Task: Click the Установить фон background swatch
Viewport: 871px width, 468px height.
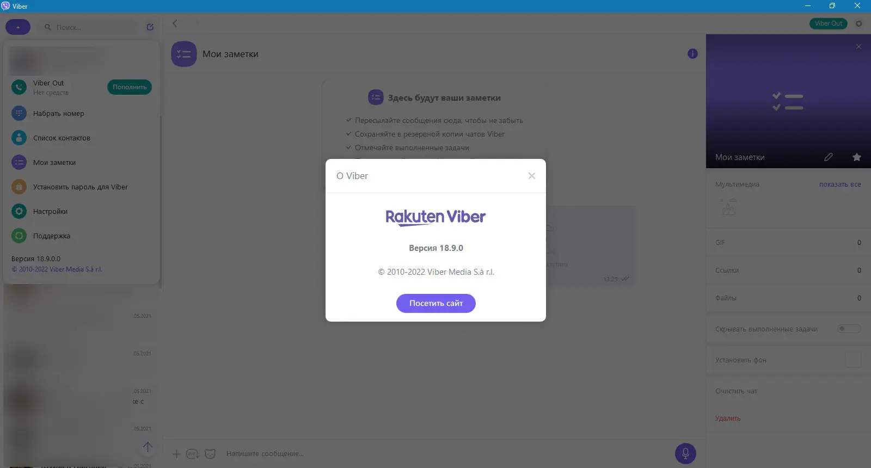Action: (x=853, y=360)
